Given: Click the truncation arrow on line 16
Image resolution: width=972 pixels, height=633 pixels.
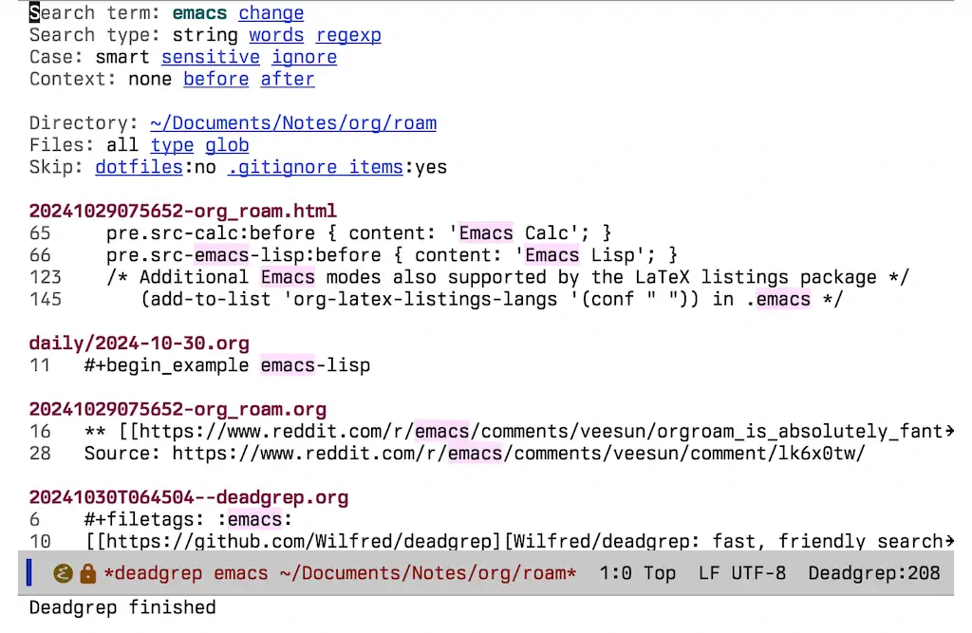Looking at the screenshot, I should 948,432.
